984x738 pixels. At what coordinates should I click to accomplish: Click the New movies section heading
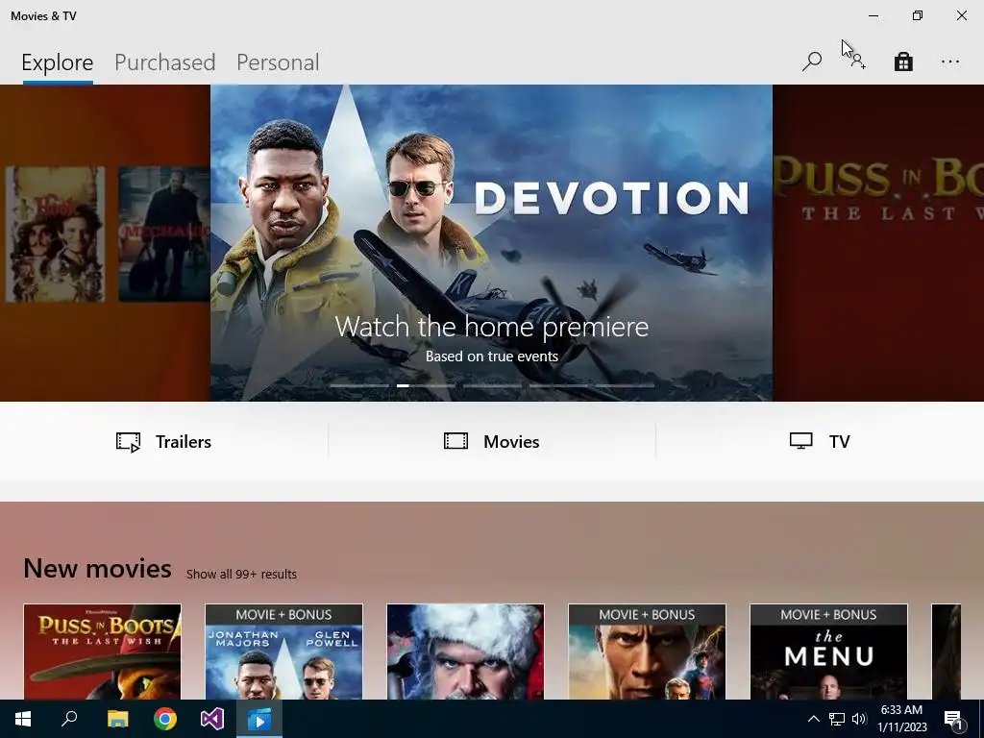coord(97,569)
